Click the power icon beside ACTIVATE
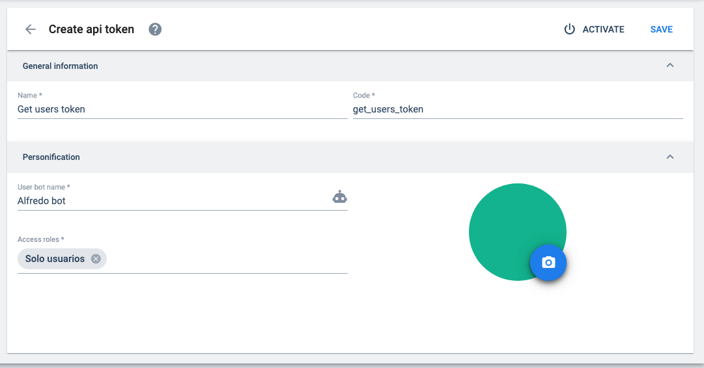The width and height of the screenshot is (704, 368). tap(569, 29)
